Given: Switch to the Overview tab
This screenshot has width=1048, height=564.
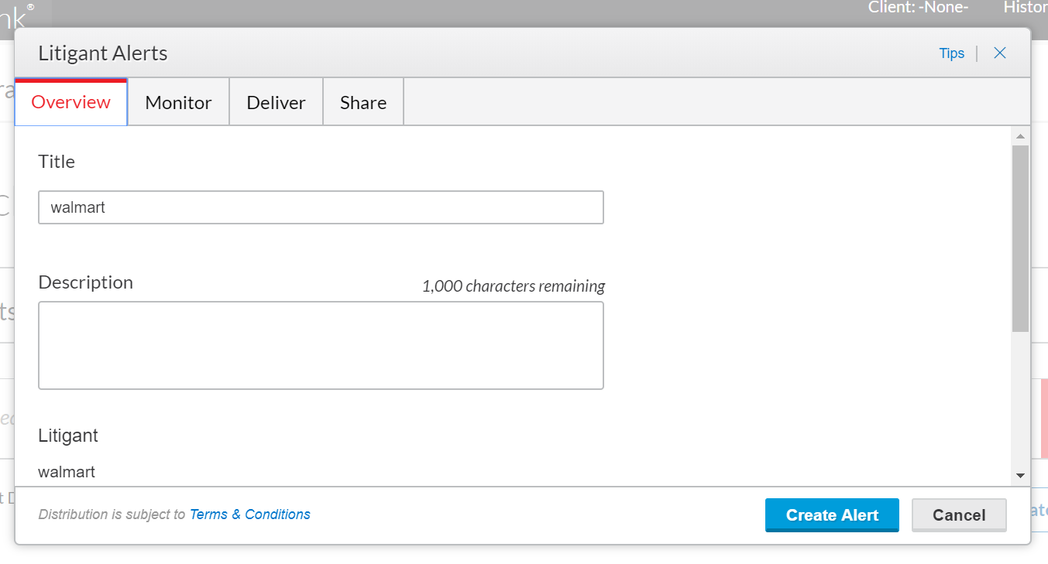Looking at the screenshot, I should (x=71, y=102).
